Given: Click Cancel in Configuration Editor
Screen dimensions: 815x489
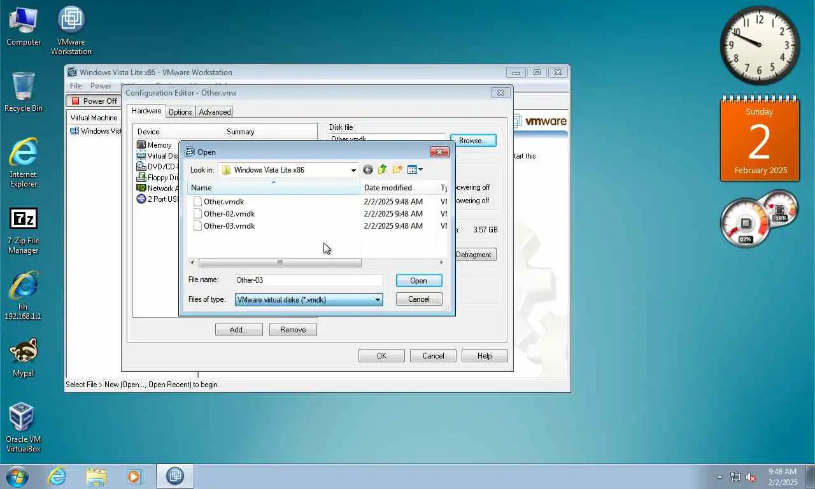Looking at the screenshot, I should coord(433,356).
